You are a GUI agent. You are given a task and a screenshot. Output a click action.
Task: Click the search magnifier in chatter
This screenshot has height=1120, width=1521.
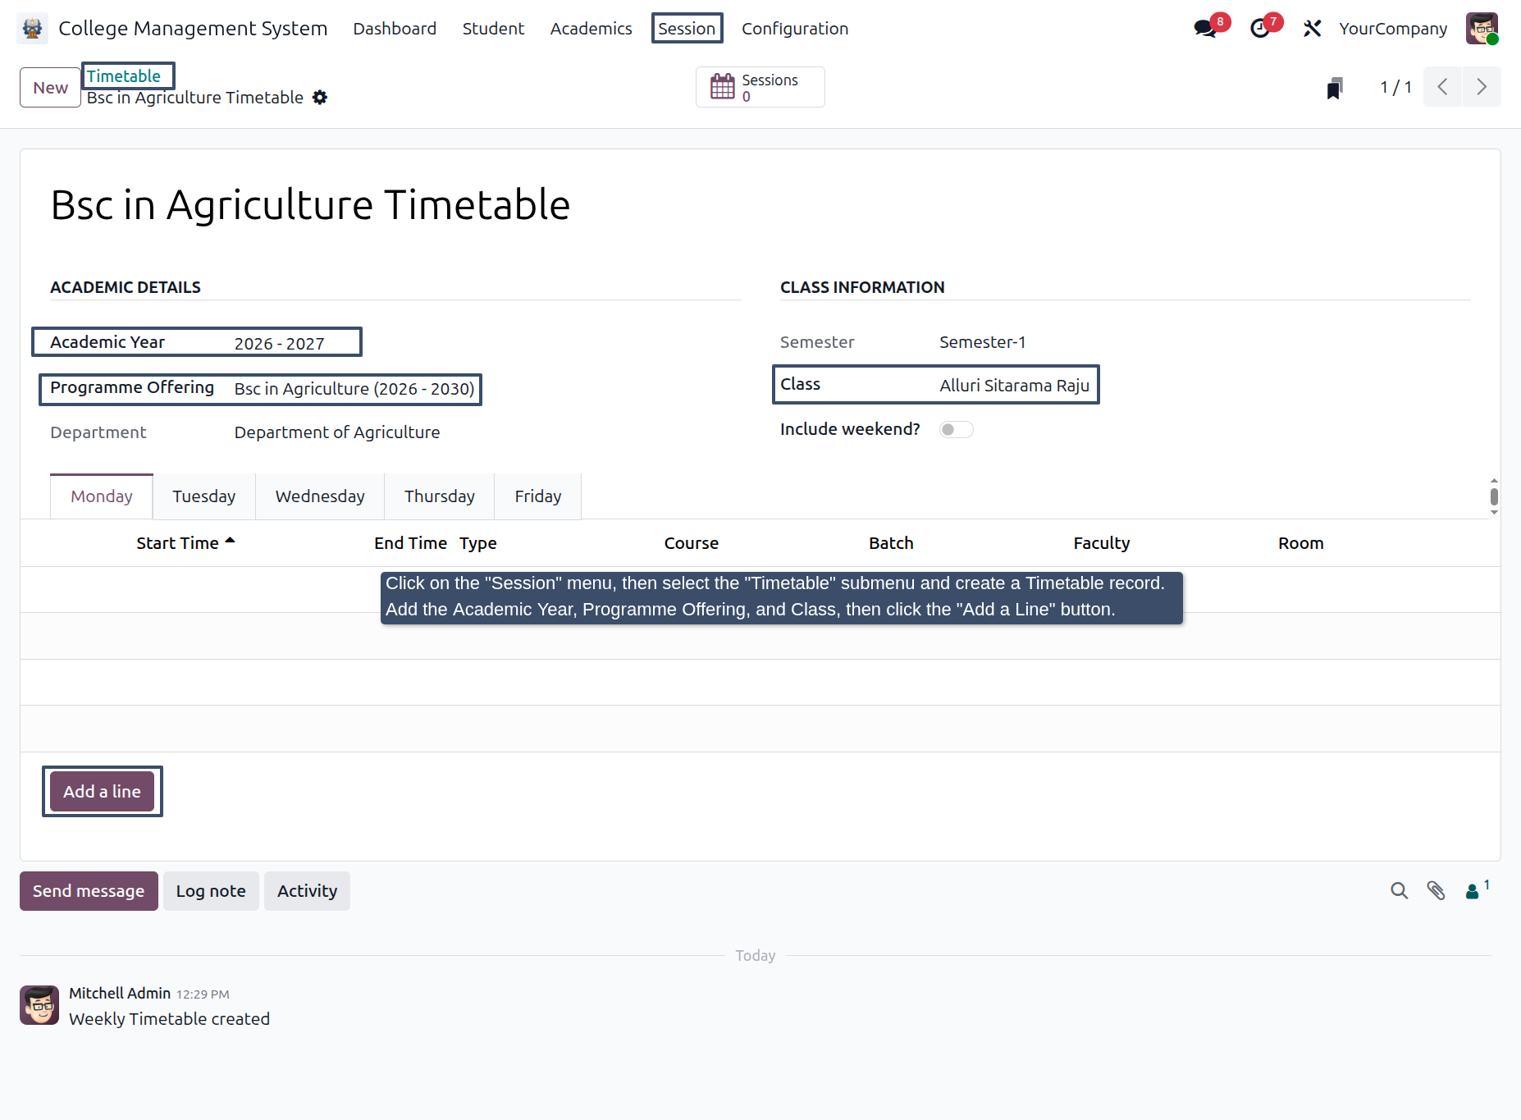1400,891
